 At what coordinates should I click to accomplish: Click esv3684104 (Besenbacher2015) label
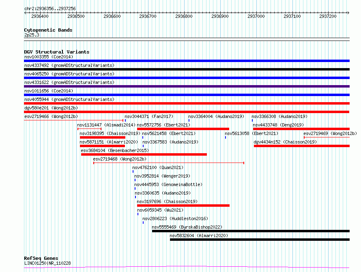click(115, 150)
